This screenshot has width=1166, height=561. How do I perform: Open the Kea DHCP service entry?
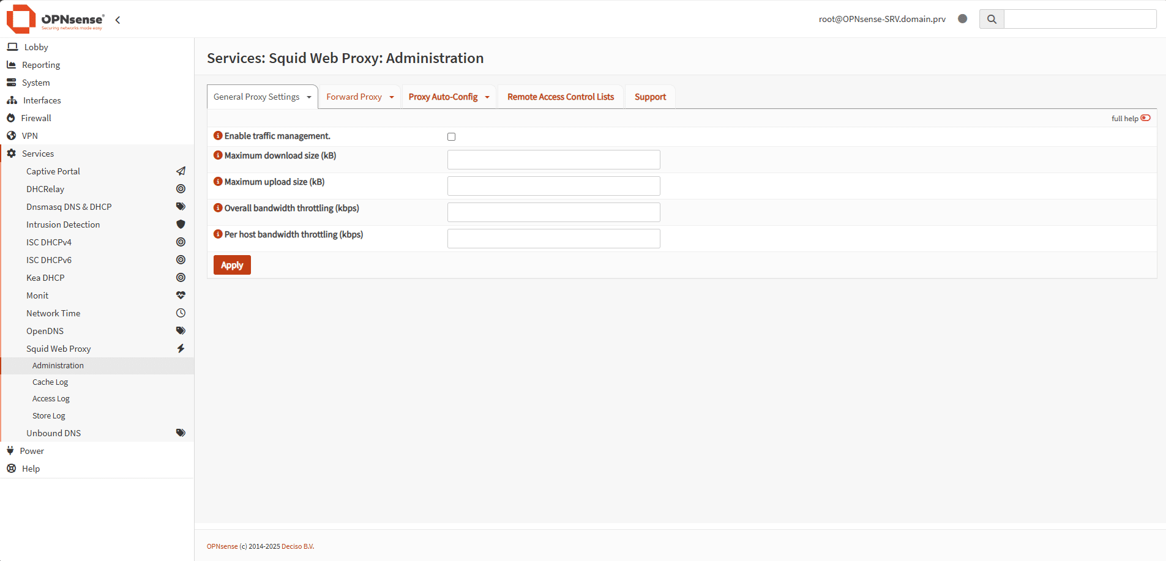click(x=45, y=278)
